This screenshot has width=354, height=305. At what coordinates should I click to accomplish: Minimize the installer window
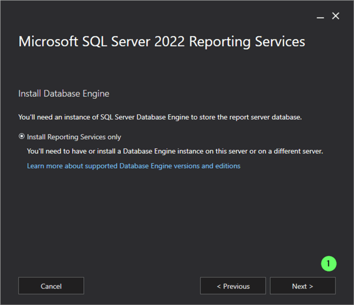coord(320,17)
